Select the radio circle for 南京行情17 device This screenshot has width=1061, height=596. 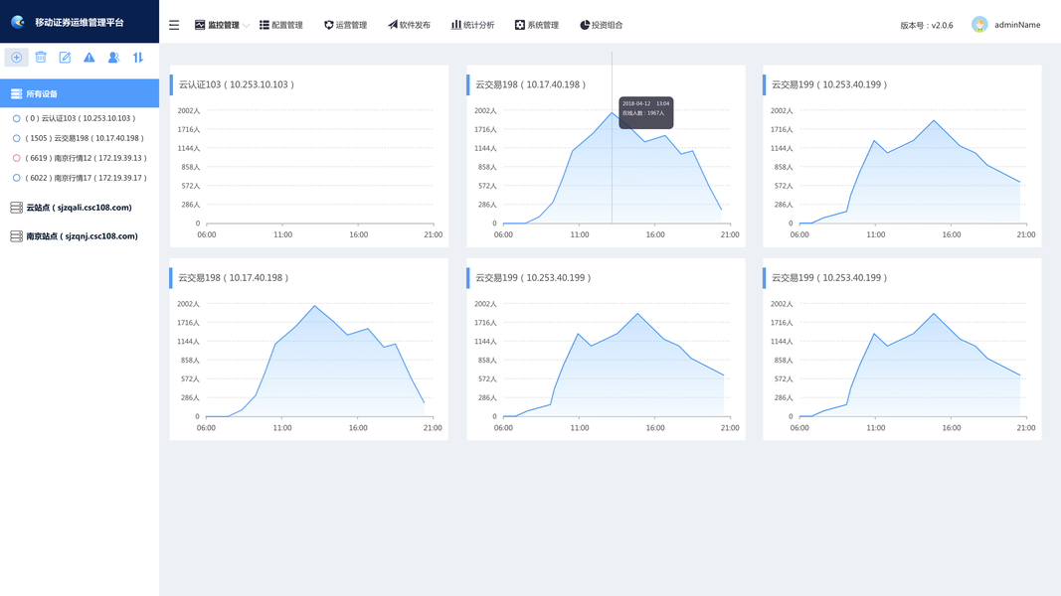tap(16, 178)
